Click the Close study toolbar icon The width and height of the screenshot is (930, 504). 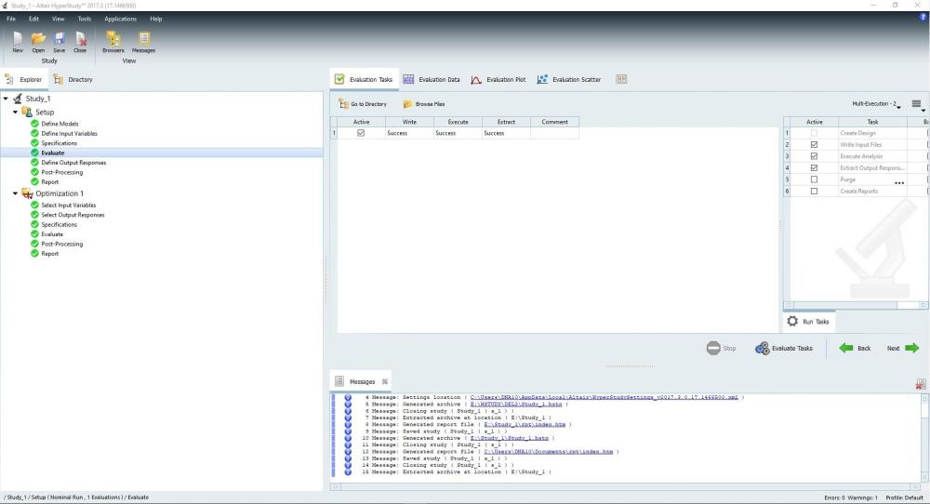click(81, 39)
